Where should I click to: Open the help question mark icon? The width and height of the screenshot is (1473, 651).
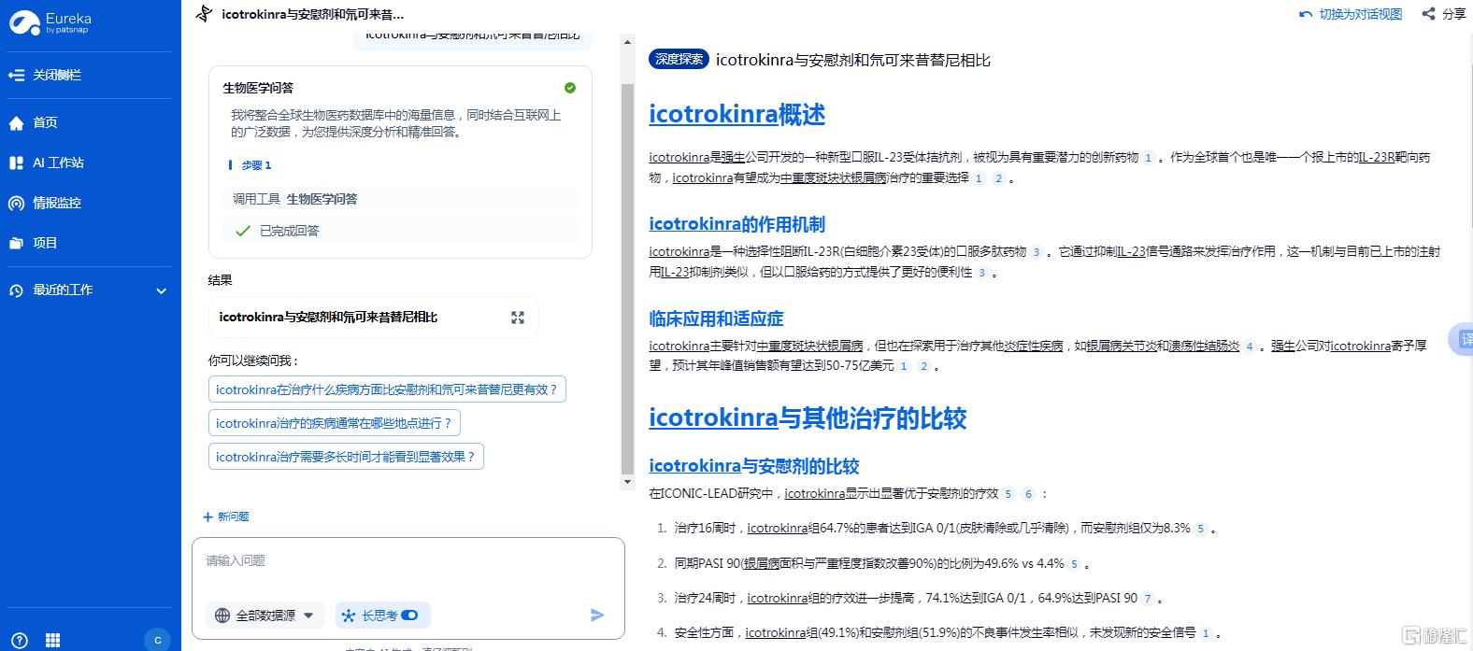(x=20, y=640)
